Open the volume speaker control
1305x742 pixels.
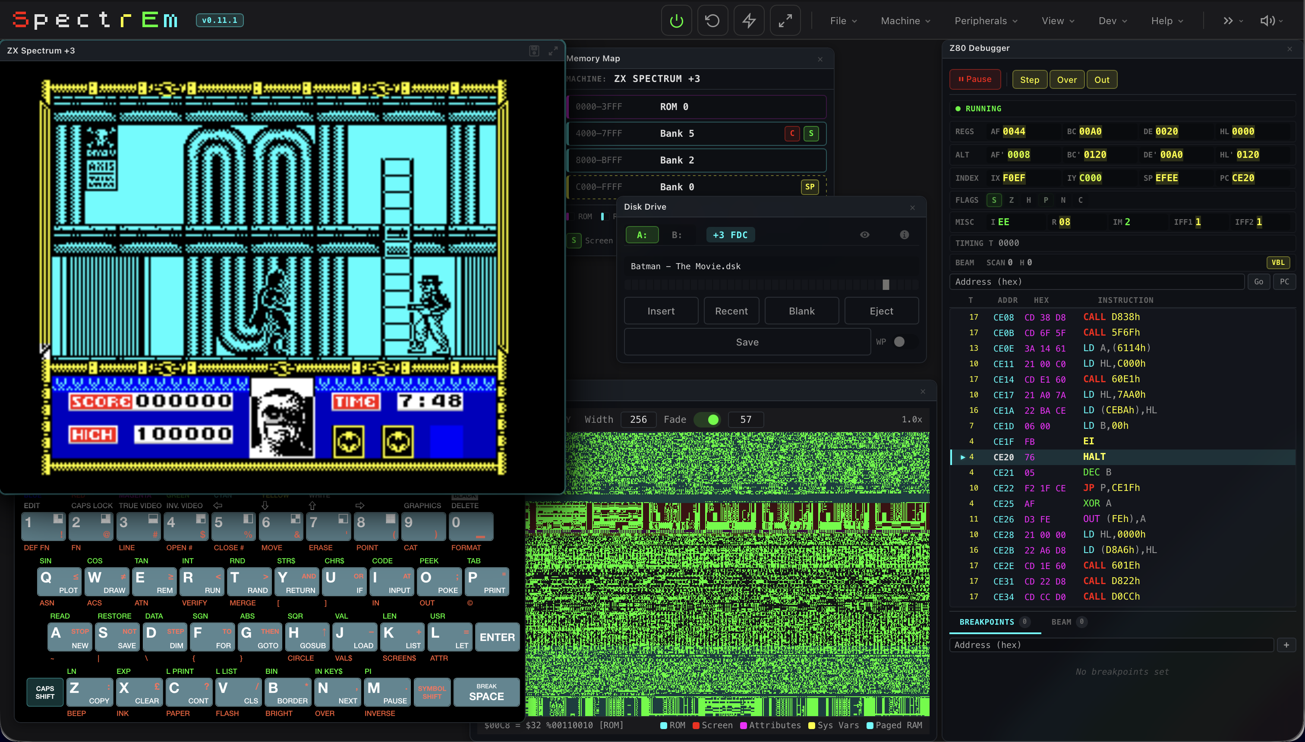[1268, 20]
